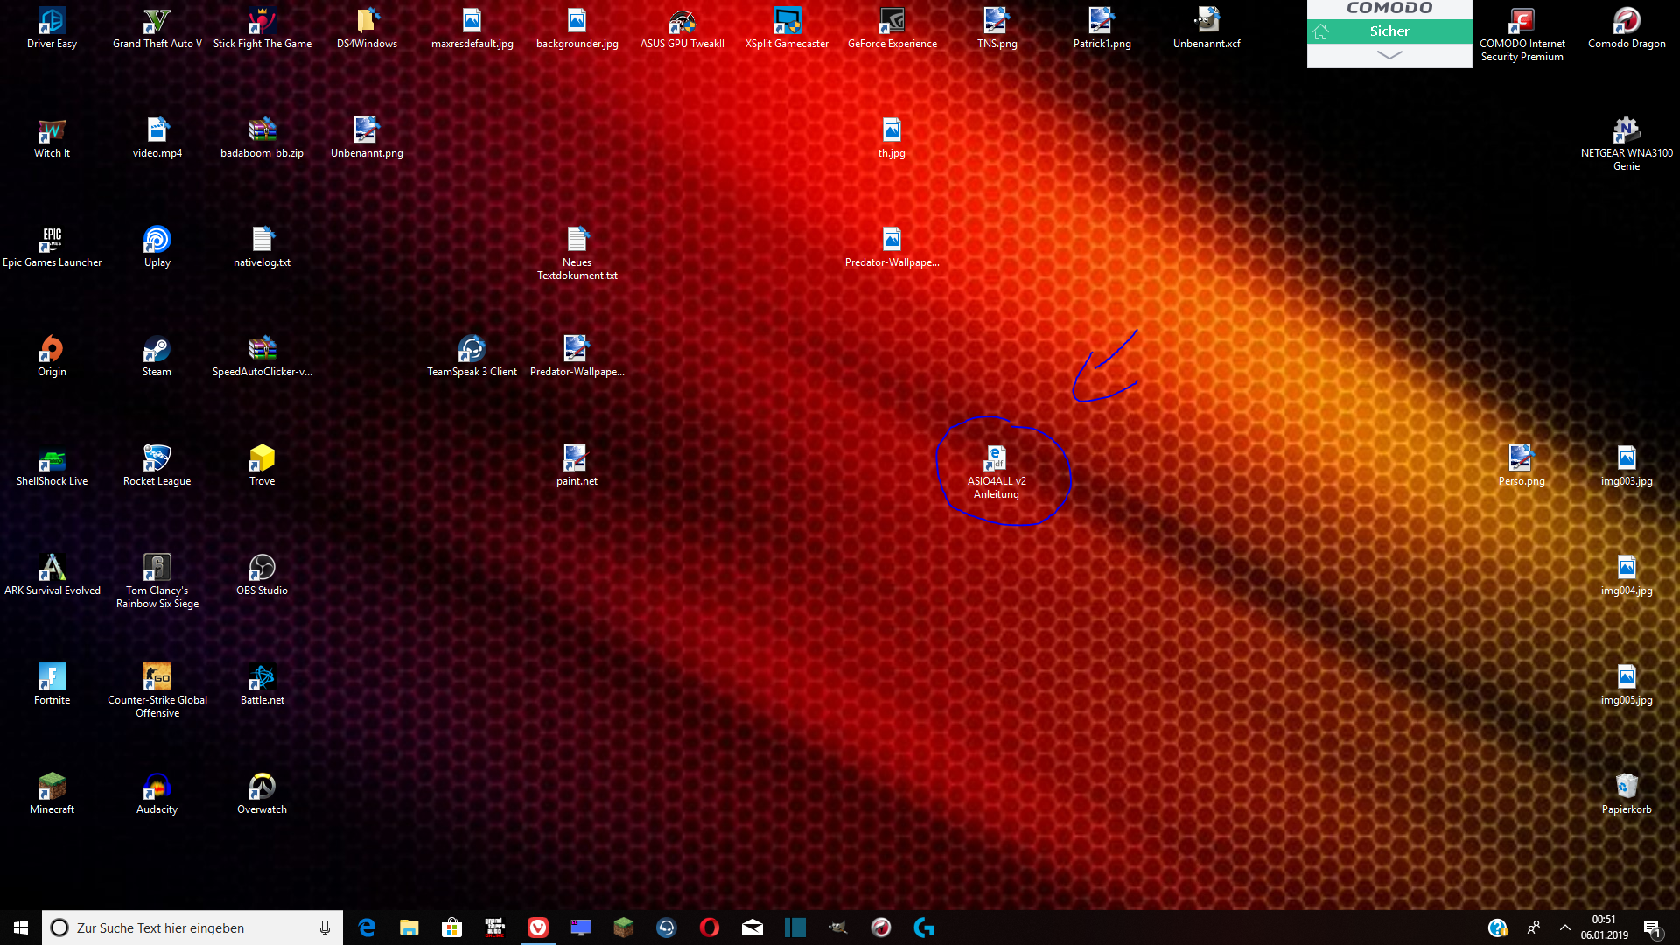
Task: Expand the COMODO widget chevron
Action: tap(1389, 55)
